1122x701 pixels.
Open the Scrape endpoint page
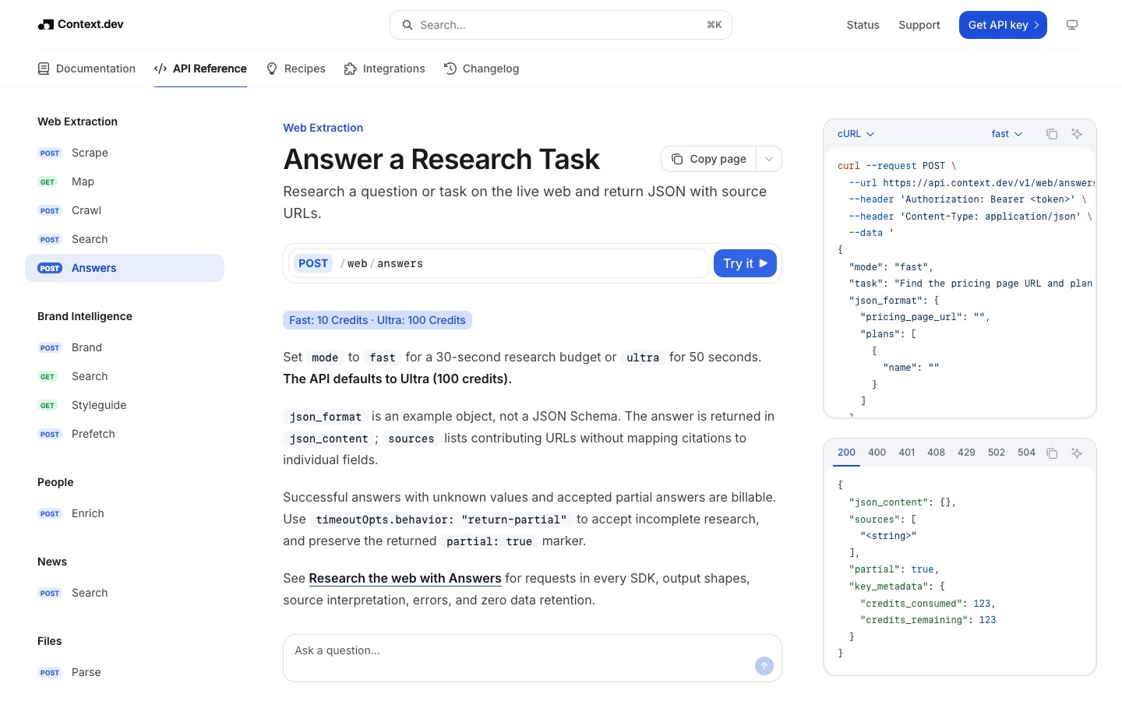125,153
